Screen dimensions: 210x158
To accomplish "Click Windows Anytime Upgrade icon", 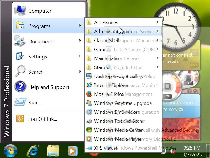I will [89, 103].
